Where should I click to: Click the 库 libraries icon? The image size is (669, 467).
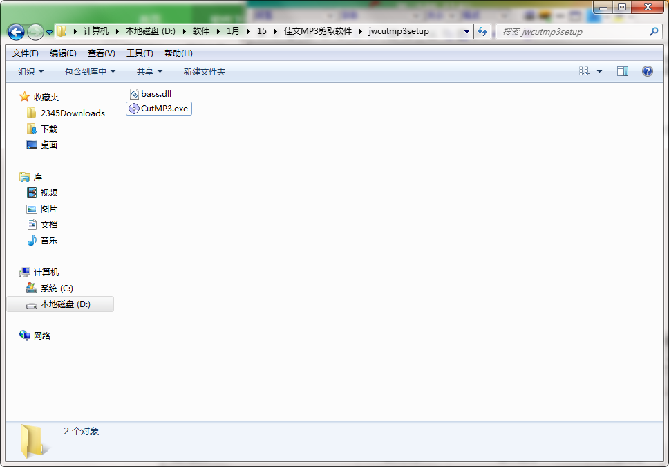click(25, 176)
